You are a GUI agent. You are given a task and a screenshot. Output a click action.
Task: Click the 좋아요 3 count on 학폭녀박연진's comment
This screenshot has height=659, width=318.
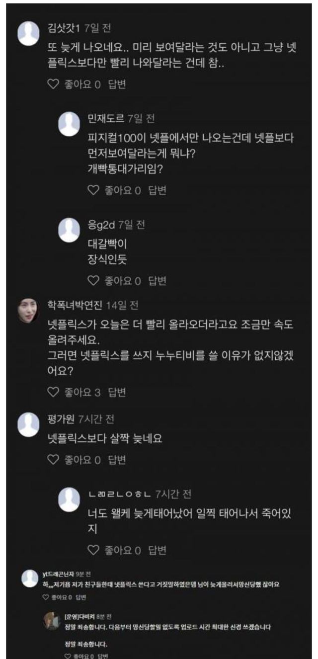pos(82,393)
